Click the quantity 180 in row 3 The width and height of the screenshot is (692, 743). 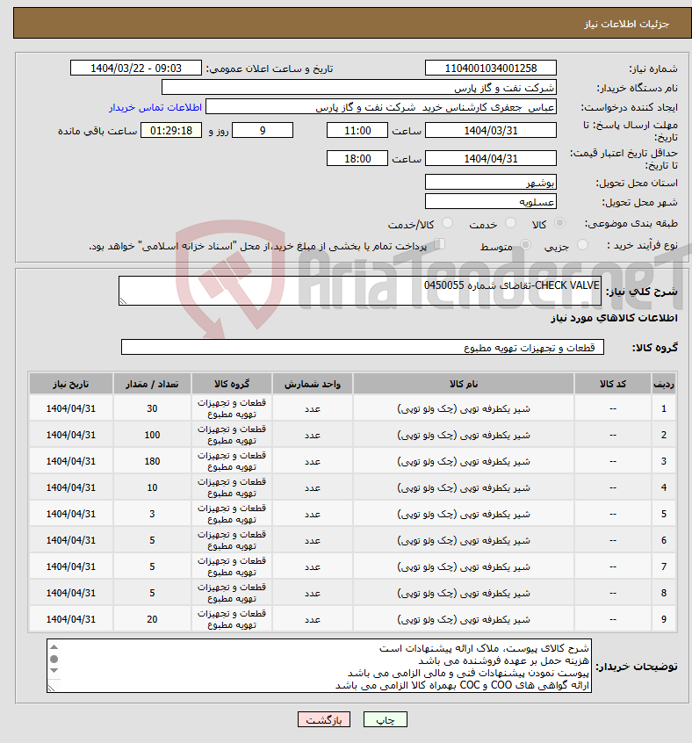(152, 461)
